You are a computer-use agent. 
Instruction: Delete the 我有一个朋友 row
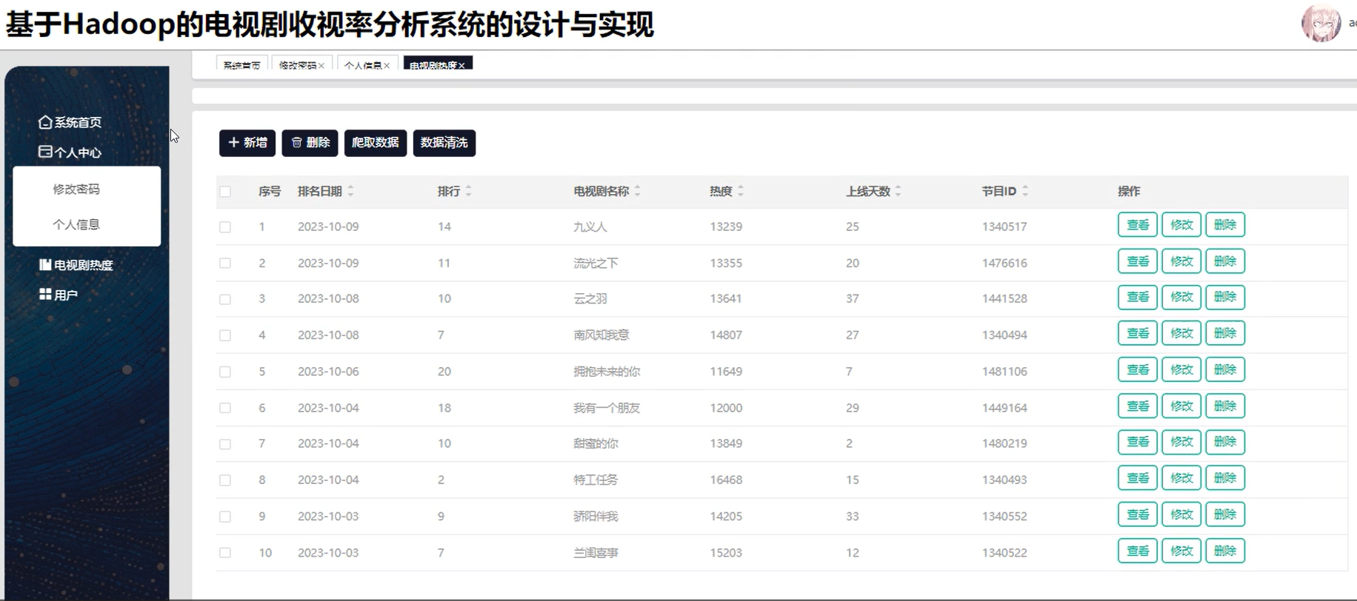pyautogui.click(x=1225, y=406)
